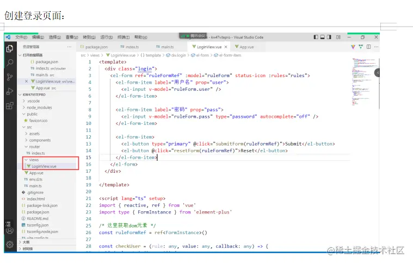Switch to the App.vue editor tab
The height and width of the screenshot is (264, 413).
[x=244, y=47]
